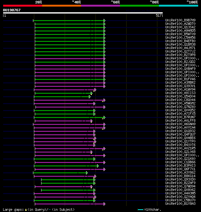Click the UniRef100_B5WT09 label

(x=180, y=34)
